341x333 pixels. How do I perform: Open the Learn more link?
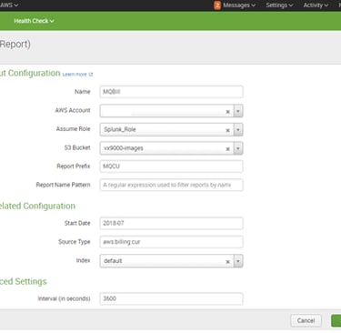77,75
